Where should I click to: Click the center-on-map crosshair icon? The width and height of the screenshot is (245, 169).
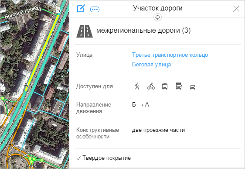[157, 17]
